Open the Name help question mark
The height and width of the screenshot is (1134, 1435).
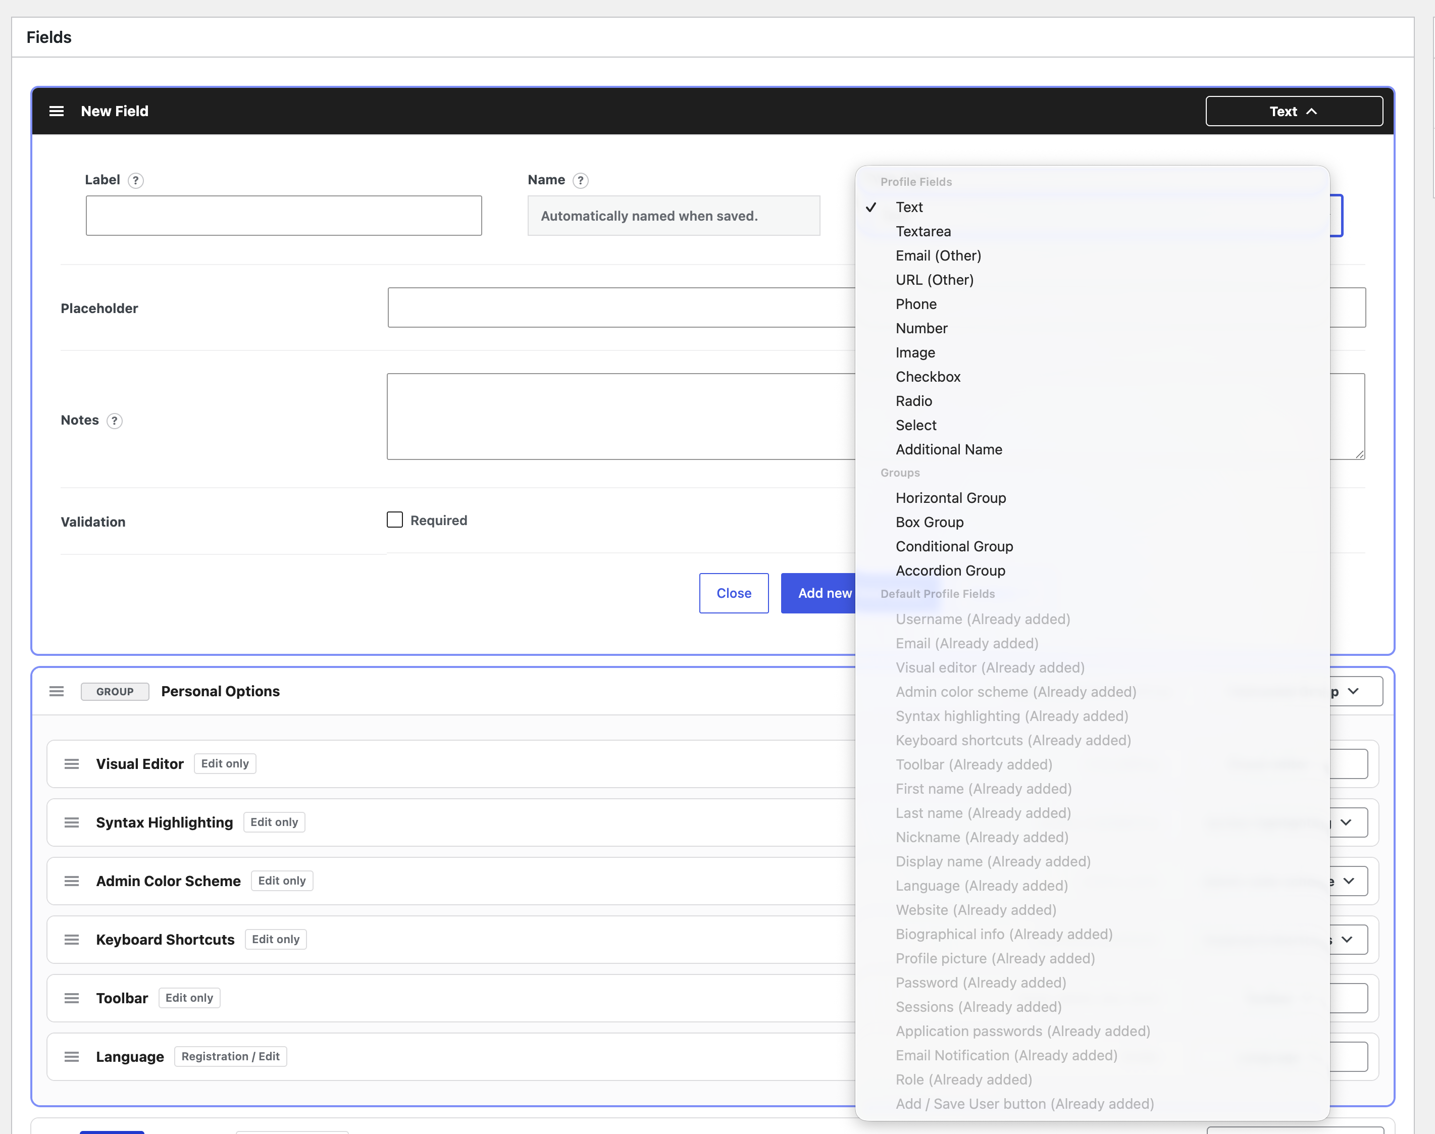580,181
